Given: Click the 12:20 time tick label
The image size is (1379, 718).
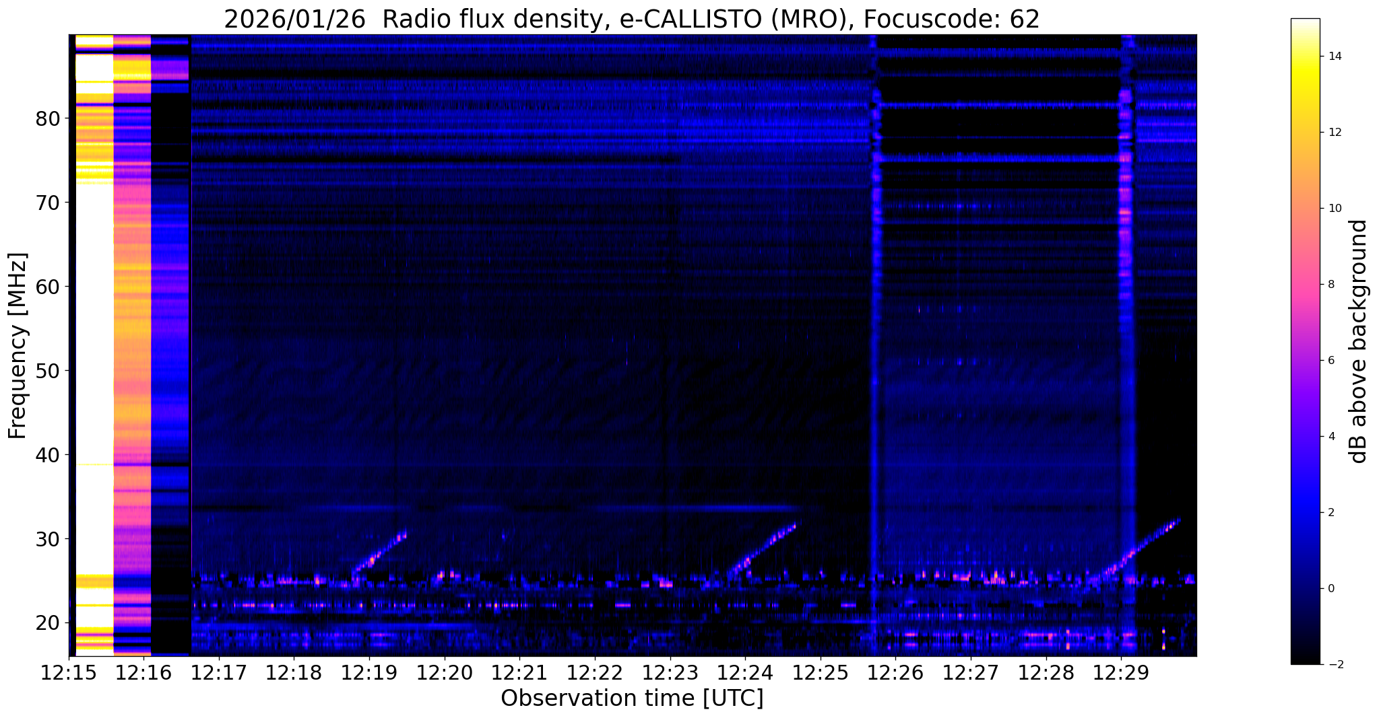Looking at the screenshot, I should point(444,673).
